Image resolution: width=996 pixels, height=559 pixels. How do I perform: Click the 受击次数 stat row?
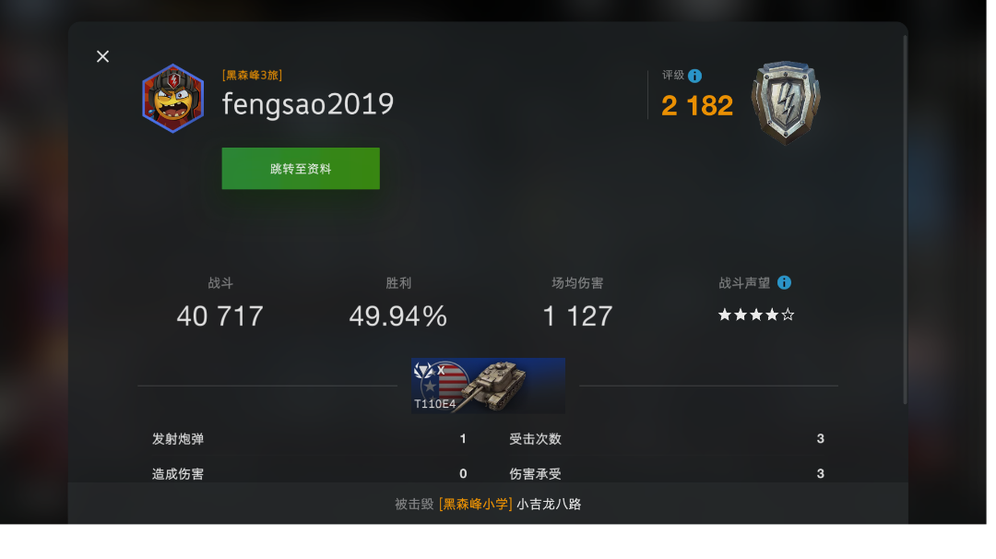(x=667, y=439)
